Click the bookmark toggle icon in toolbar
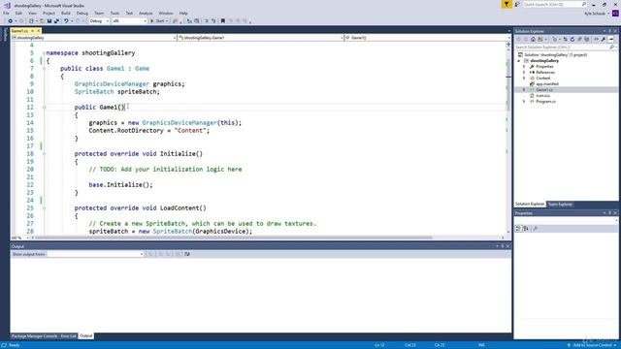 point(222,21)
